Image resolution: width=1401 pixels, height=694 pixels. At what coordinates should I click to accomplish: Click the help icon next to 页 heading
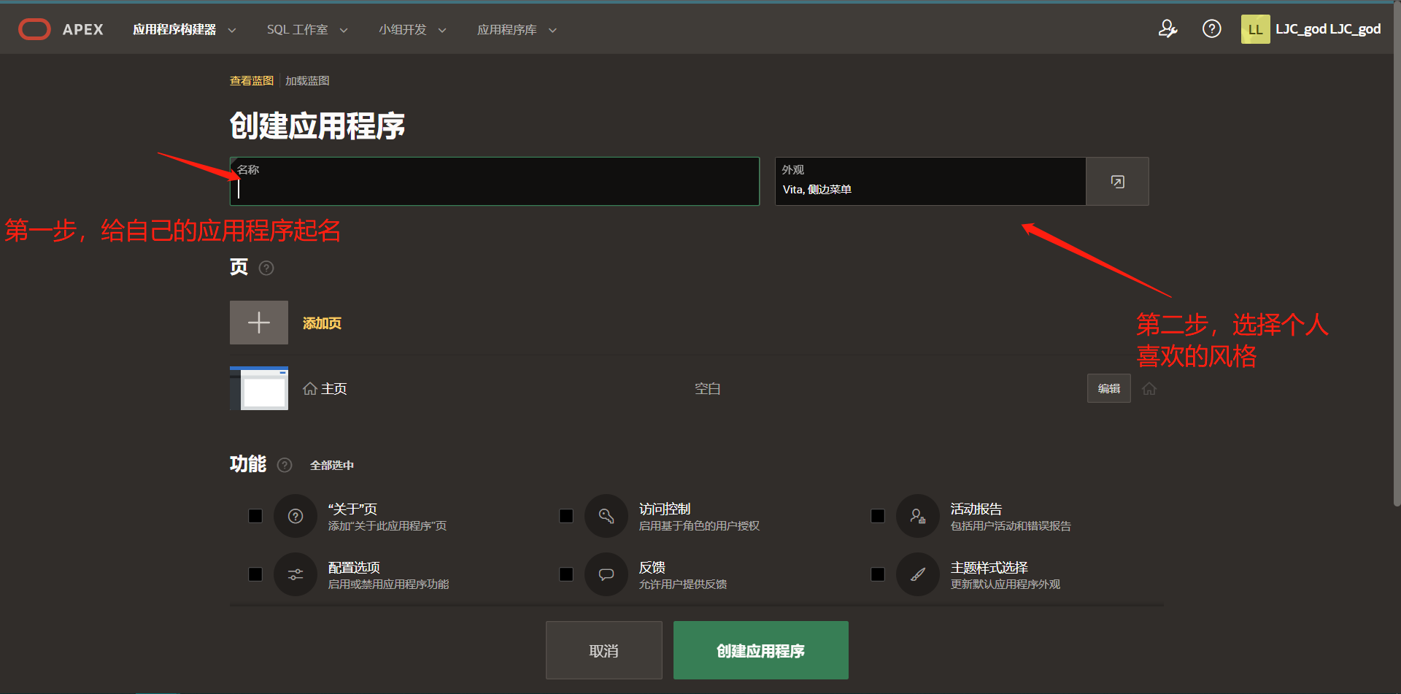point(266,268)
